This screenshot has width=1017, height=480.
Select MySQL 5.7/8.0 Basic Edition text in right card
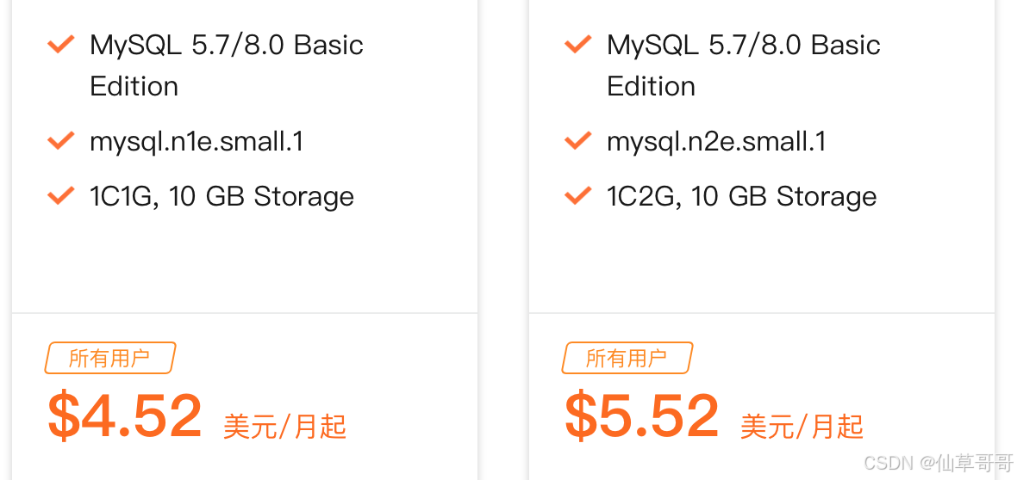pos(743,65)
